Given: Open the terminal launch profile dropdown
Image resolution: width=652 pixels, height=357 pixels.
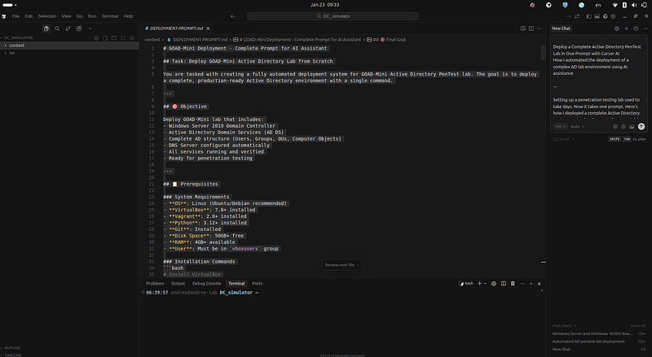Looking at the screenshot, I should click(x=485, y=284).
